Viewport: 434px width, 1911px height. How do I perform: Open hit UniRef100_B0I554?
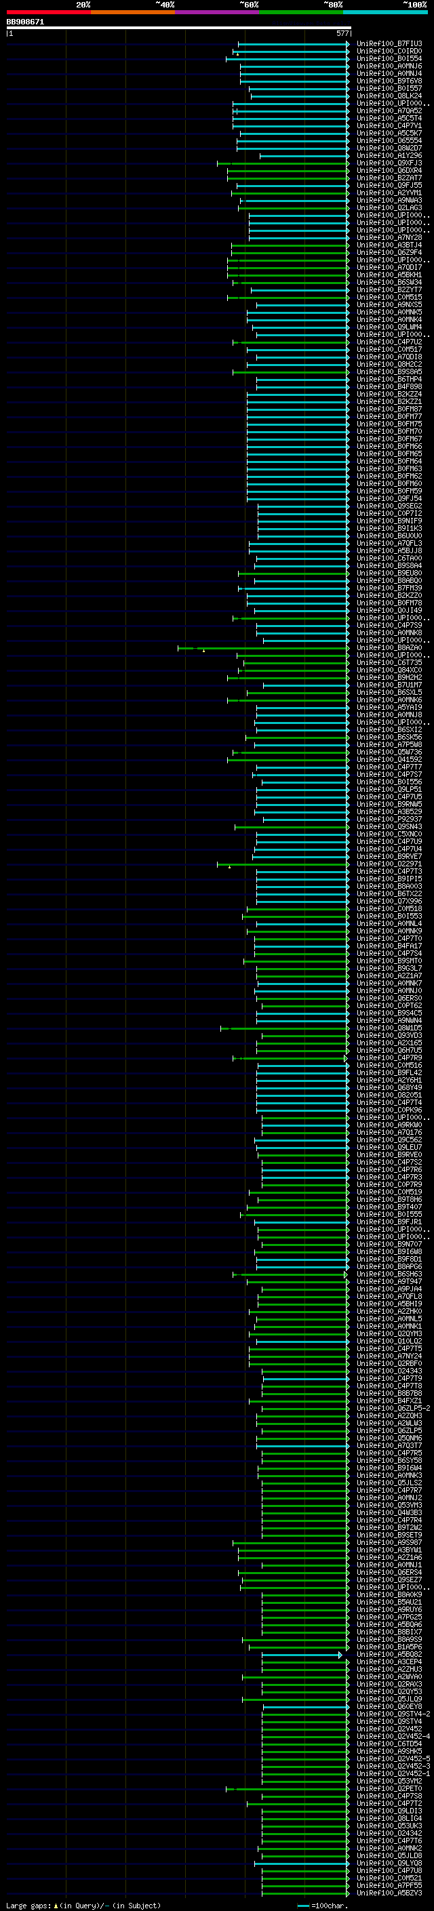click(x=389, y=58)
